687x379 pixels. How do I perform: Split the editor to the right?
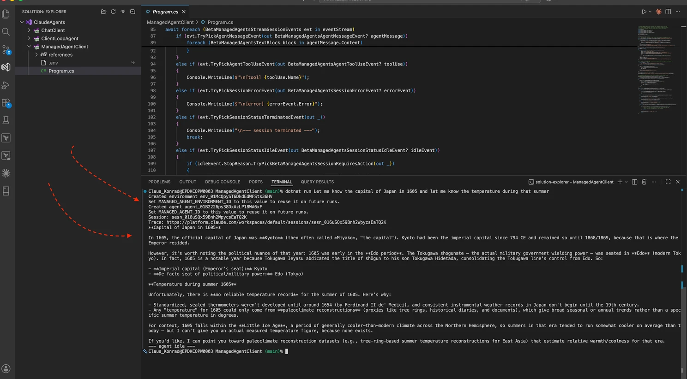click(x=668, y=12)
